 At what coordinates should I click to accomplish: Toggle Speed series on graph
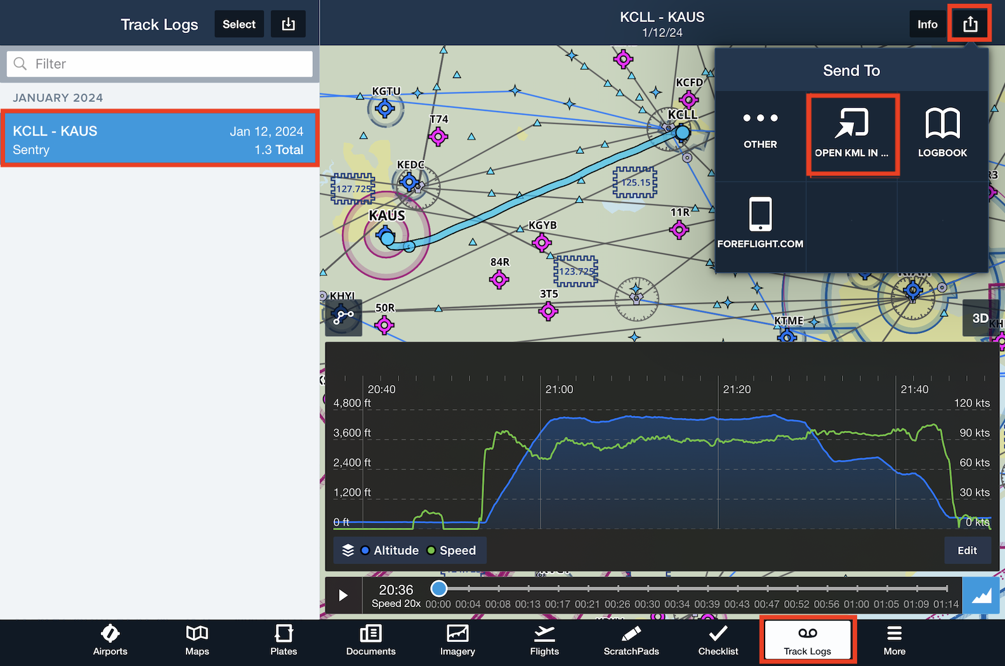(x=451, y=550)
